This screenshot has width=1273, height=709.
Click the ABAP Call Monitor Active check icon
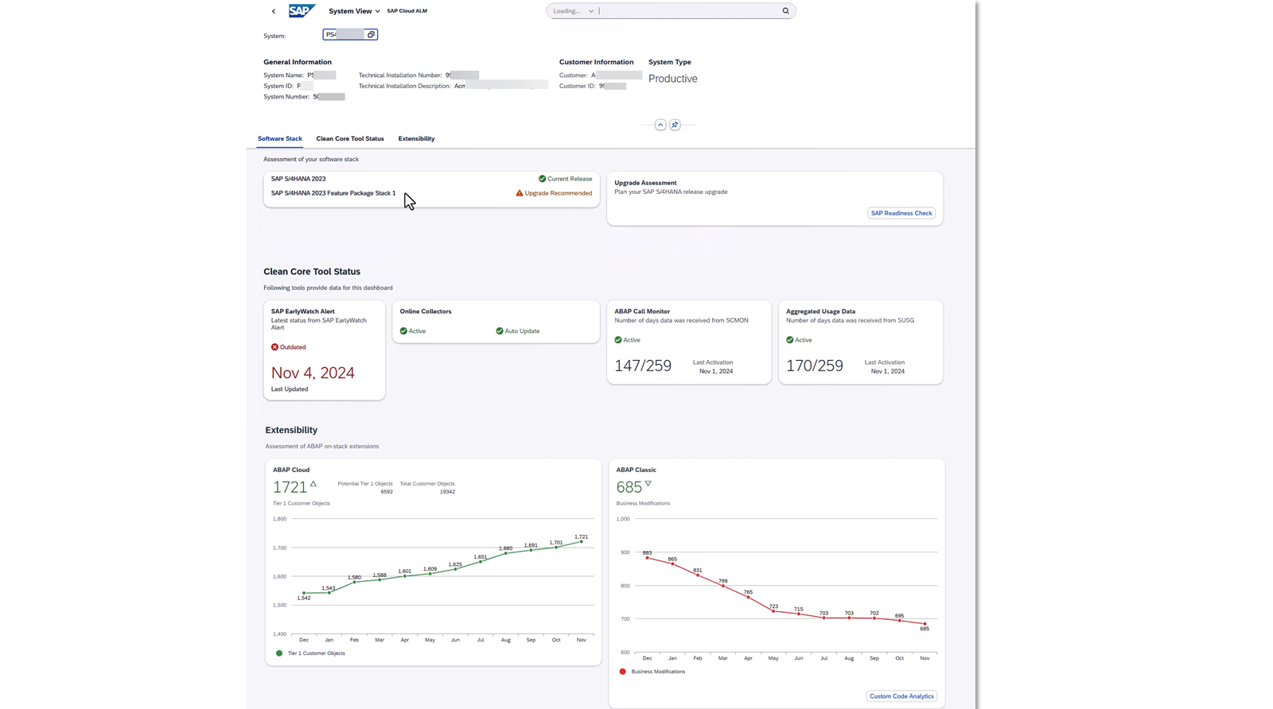pyautogui.click(x=618, y=340)
